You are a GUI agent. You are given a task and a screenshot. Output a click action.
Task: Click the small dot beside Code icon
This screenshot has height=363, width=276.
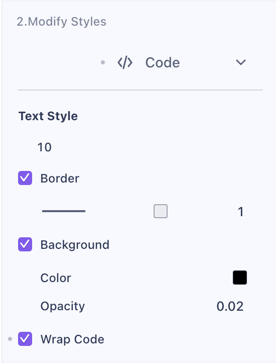[x=103, y=62]
